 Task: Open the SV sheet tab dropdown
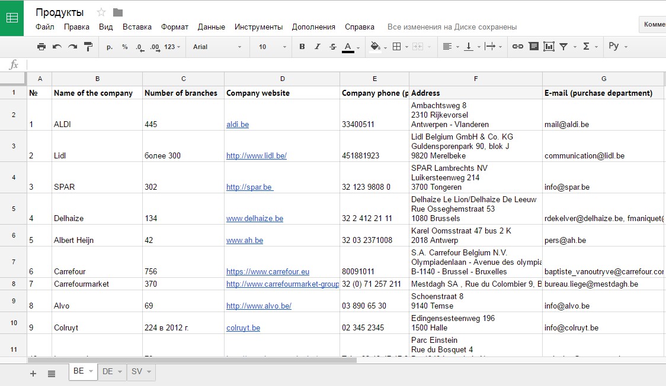(149, 372)
